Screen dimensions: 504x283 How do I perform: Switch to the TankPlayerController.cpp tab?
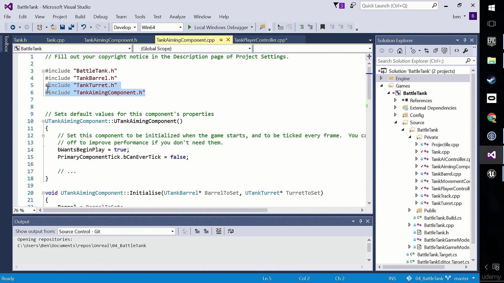(260, 40)
